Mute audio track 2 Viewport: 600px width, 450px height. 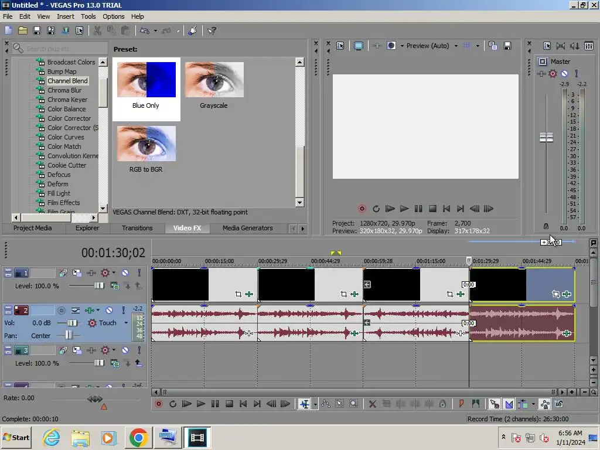(x=109, y=311)
